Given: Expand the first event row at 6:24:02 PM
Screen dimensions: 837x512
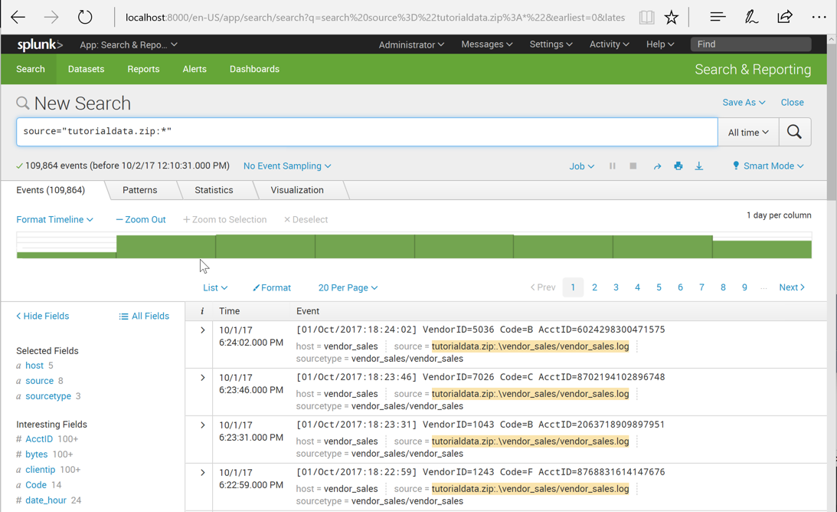Looking at the screenshot, I should 202,330.
